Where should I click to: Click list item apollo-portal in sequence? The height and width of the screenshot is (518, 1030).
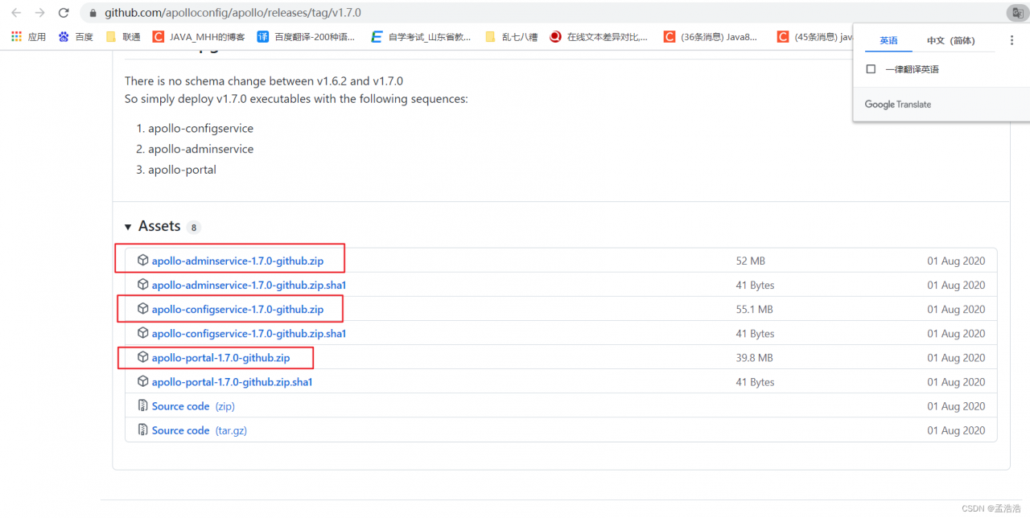point(182,170)
